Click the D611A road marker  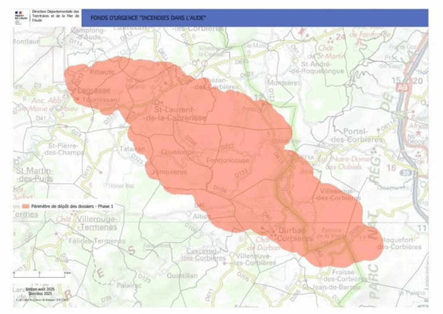tap(305, 158)
